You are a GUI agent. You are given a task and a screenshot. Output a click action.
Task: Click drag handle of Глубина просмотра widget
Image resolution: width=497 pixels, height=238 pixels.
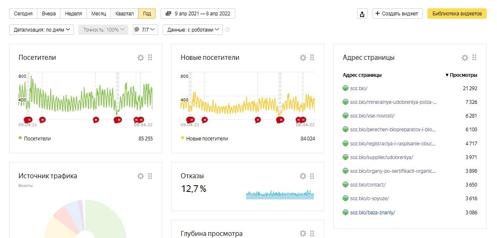pos(312,233)
